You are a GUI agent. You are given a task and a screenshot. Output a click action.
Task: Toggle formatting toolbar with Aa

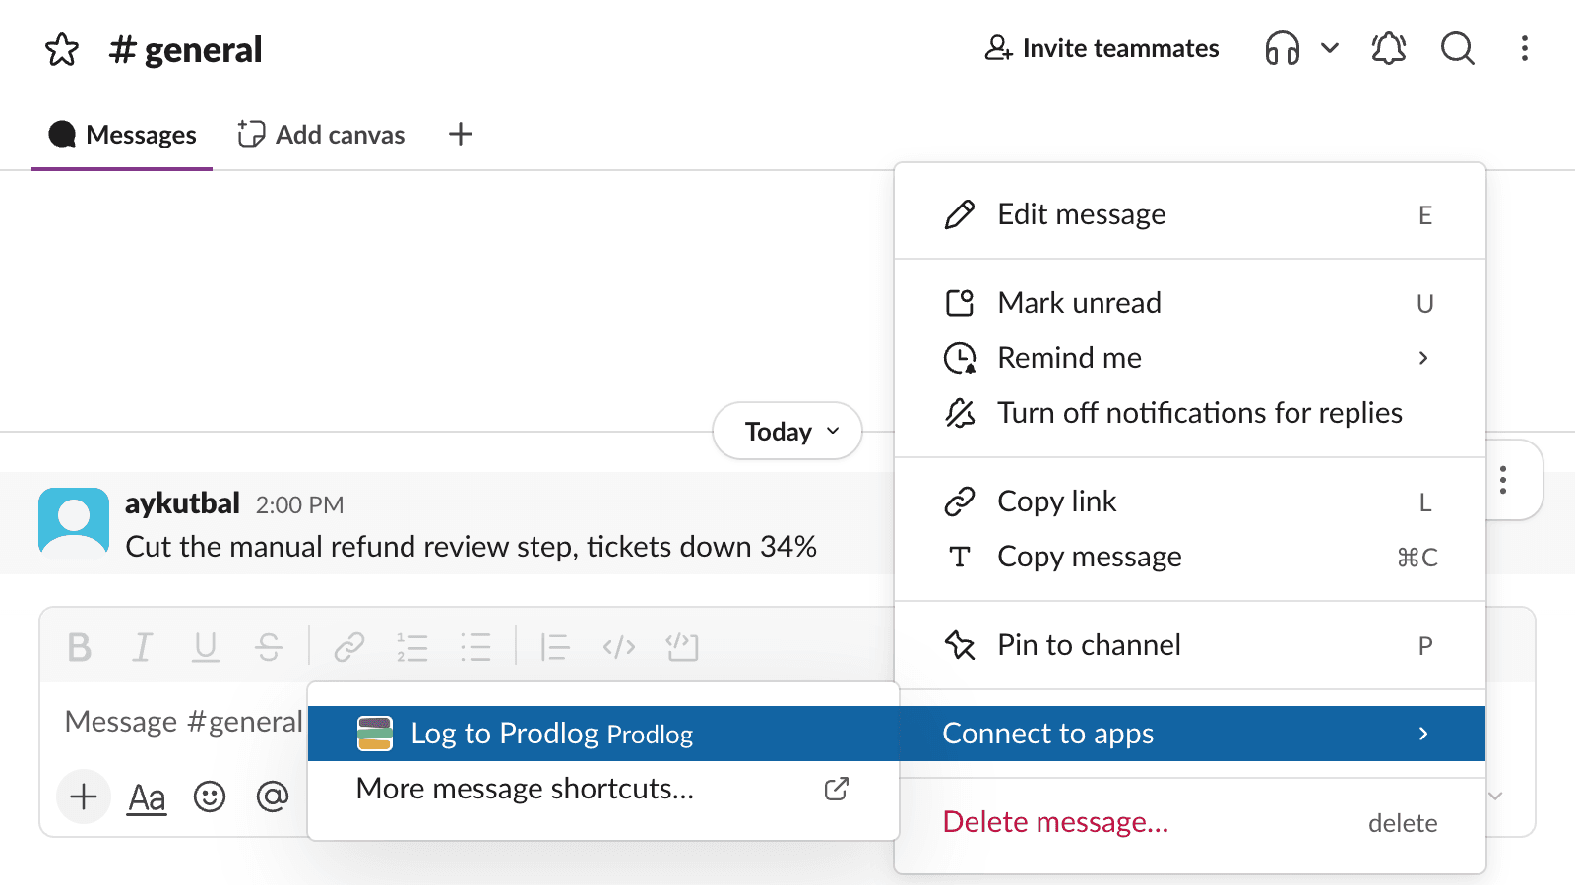pos(147,796)
